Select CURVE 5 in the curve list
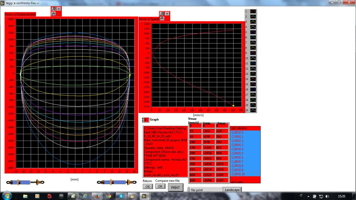 (x=245, y=153)
